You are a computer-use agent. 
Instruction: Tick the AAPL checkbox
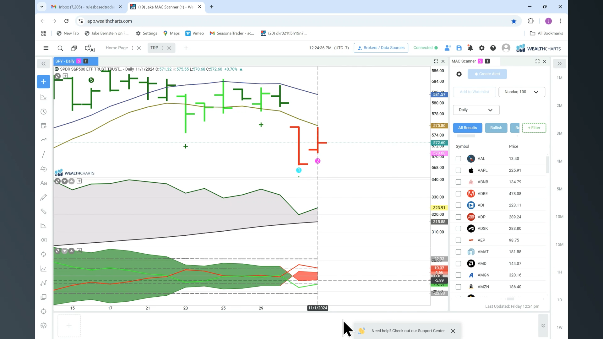pyautogui.click(x=458, y=170)
